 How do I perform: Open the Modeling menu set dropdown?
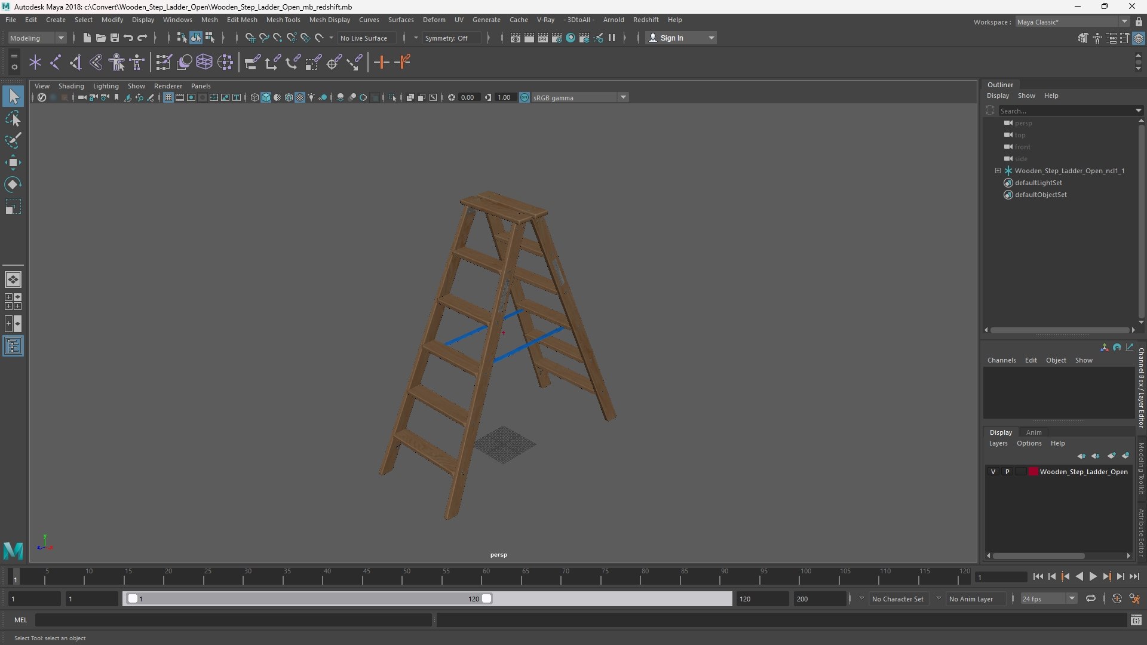point(37,38)
